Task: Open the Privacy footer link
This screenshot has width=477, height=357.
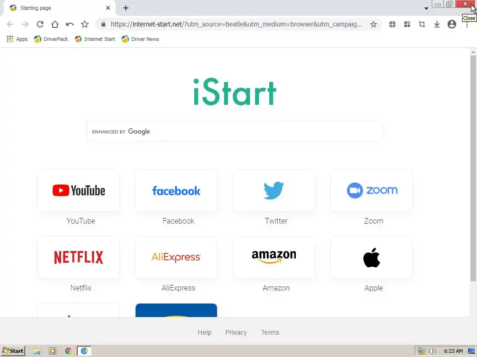Action: coord(236,332)
